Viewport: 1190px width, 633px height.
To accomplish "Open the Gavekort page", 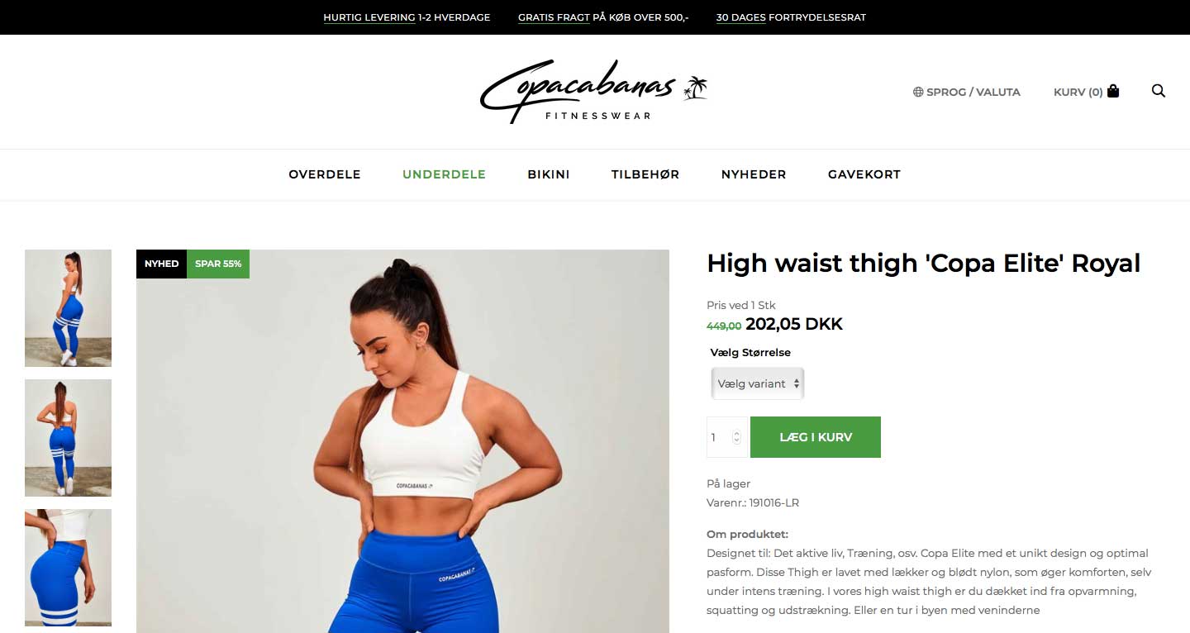I will coord(864,174).
